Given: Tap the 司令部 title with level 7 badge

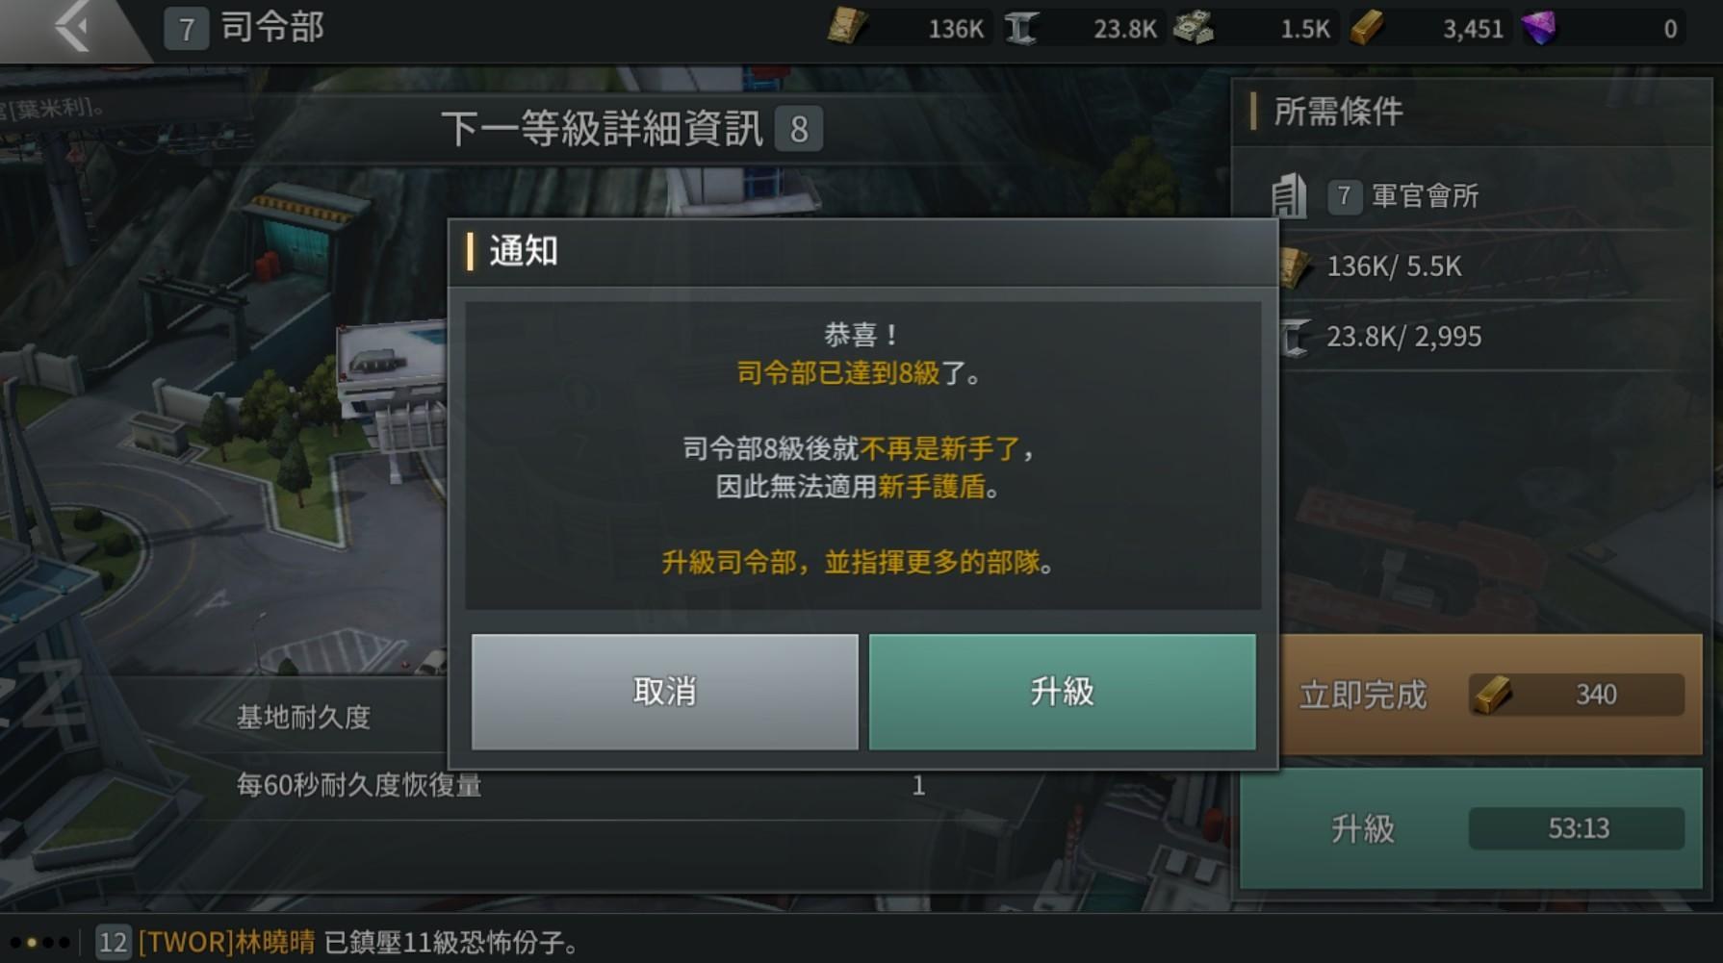Looking at the screenshot, I should [244, 28].
